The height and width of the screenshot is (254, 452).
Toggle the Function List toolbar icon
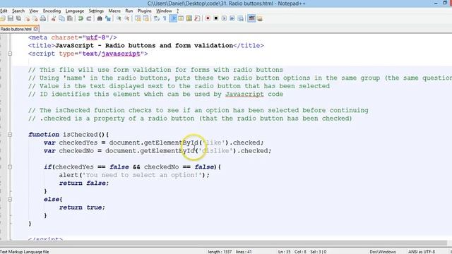pos(197,19)
